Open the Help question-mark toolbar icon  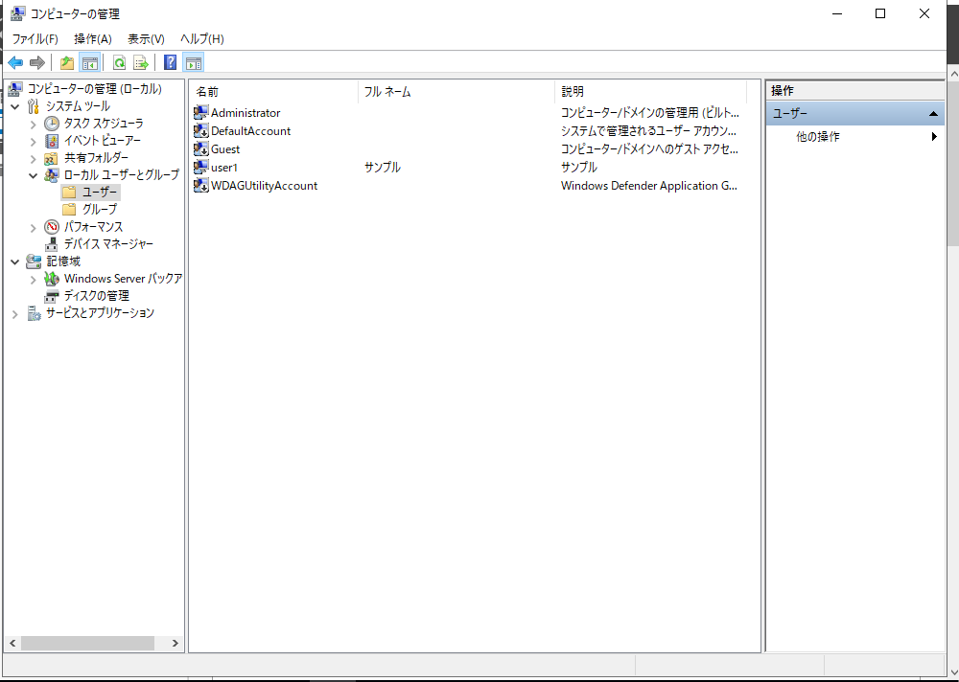tap(171, 62)
